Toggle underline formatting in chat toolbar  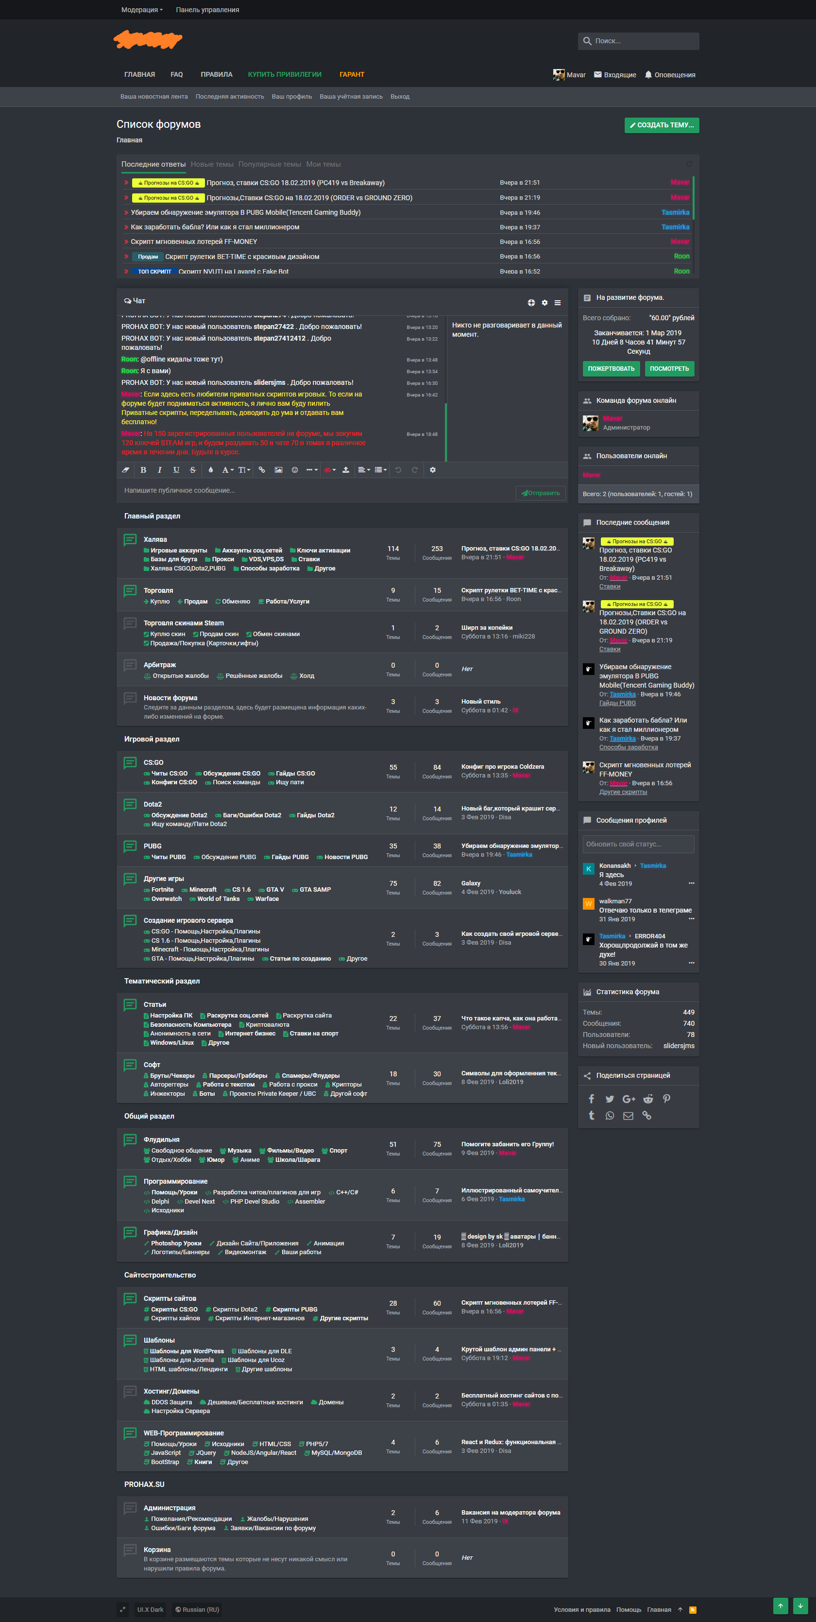(177, 470)
